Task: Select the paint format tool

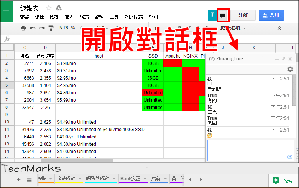Action: [x=51, y=28]
